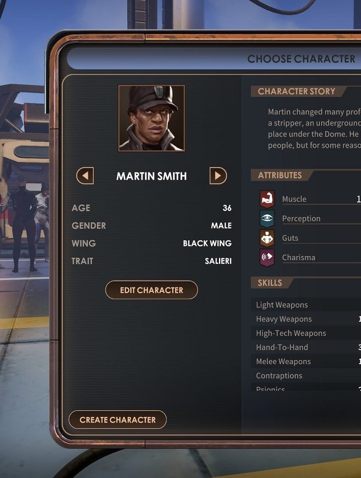Click the next character right arrow

[x=218, y=176]
